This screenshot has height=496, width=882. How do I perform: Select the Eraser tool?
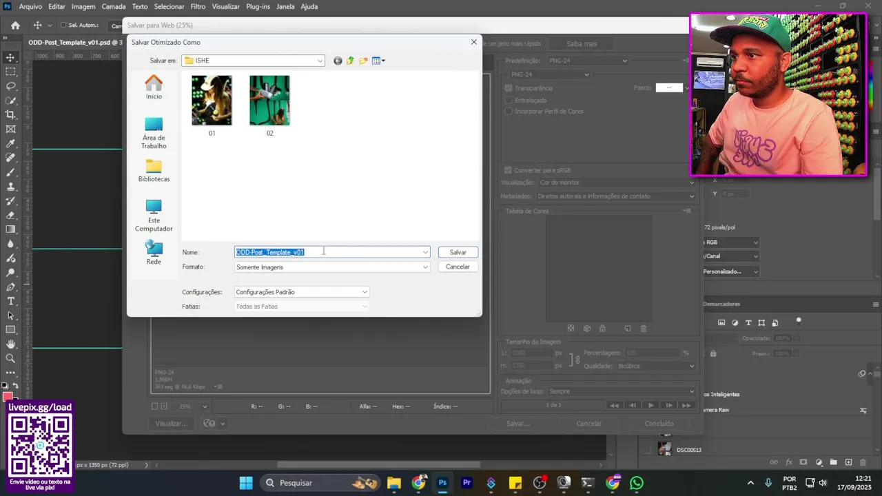pos(10,215)
